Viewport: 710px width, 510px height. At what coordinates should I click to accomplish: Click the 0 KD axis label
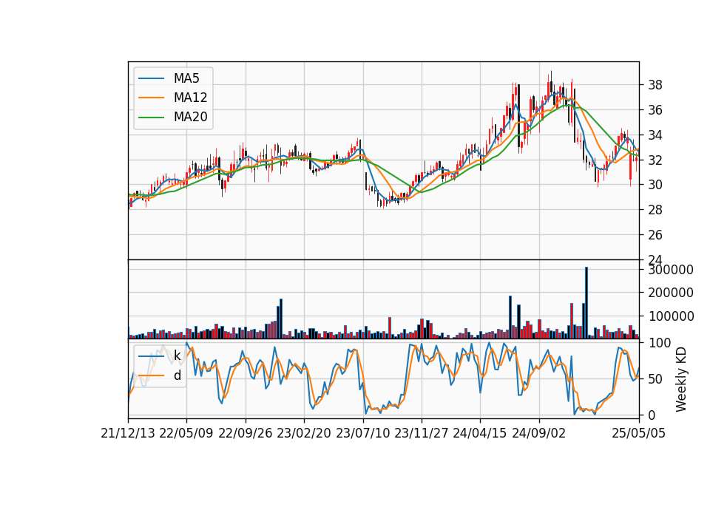click(x=651, y=415)
